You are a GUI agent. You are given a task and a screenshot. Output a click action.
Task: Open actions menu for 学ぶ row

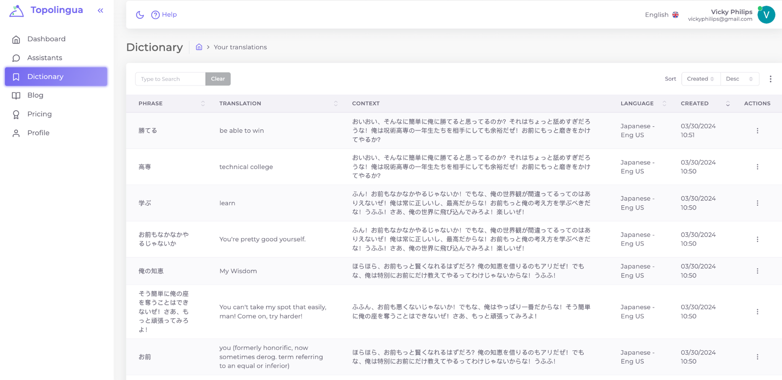click(x=757, y=203)
